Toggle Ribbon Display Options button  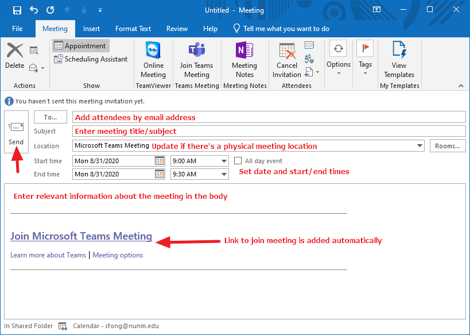pyautogui.click(x=377, y=10)
